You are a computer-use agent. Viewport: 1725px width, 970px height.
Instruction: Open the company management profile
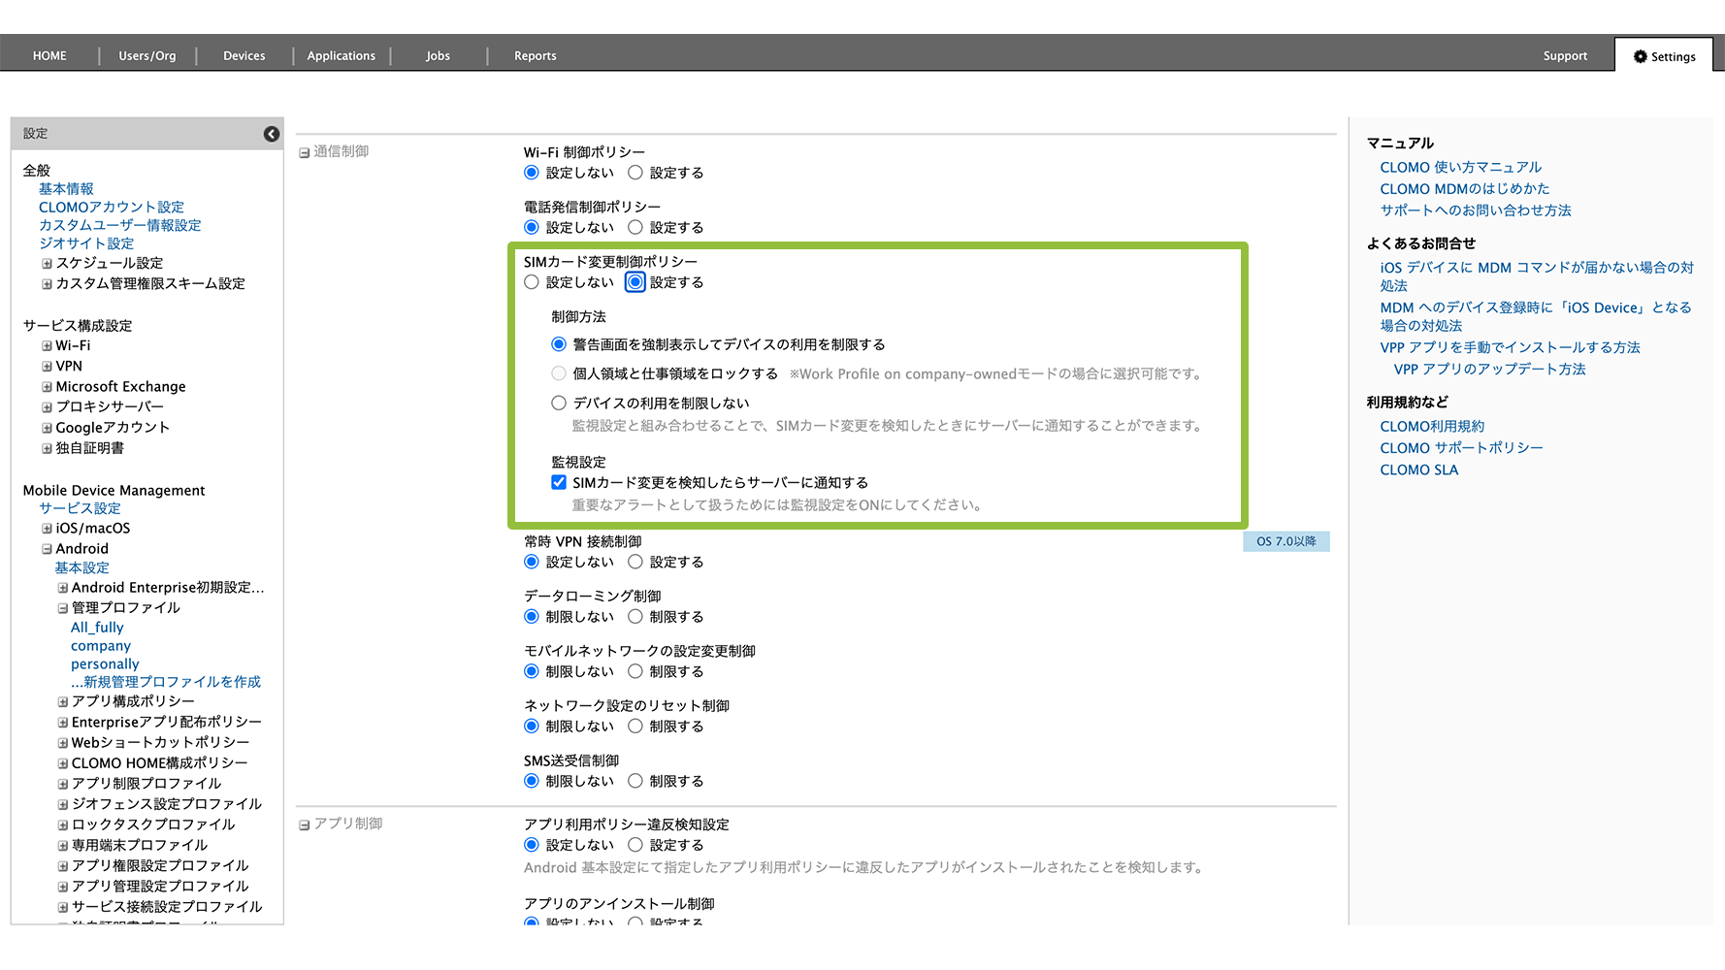tap(101, 646)
